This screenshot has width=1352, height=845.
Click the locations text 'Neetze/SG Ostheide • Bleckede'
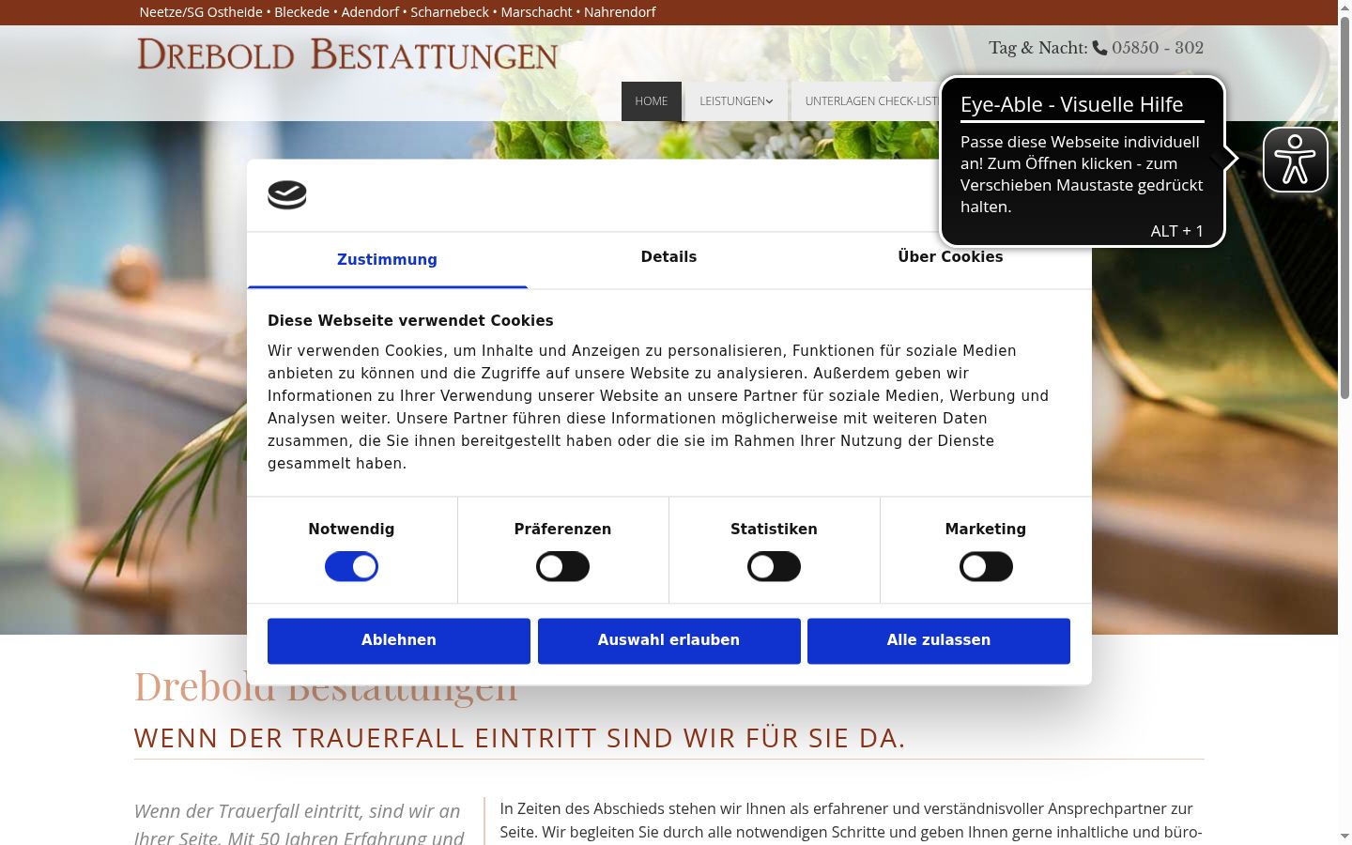[235, 12]
